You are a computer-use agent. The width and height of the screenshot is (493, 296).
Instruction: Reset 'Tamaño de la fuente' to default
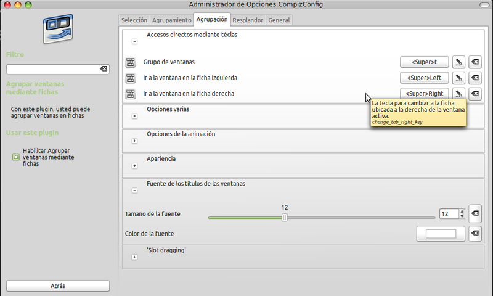475,213
